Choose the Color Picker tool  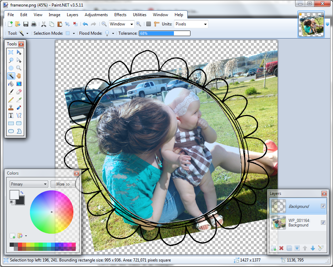click(19, 100)
